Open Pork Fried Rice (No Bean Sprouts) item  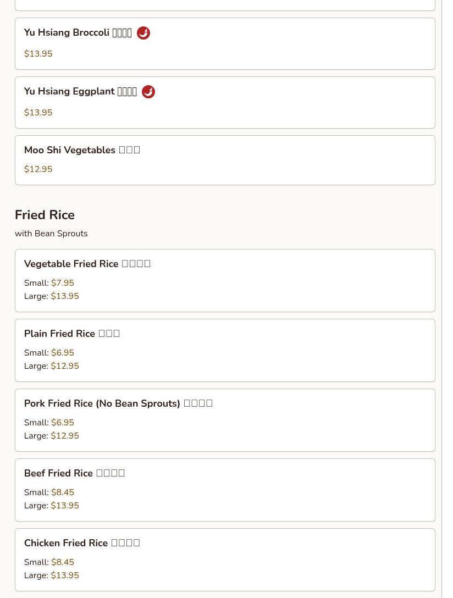(225, 420)
